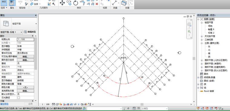This screenshot has width=230, height=111.
Task: Click 编辑 button for 图形显示选项
Action: click(x=25, y=60)
